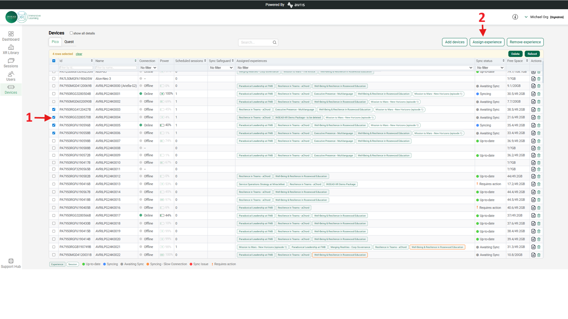Viewport: 568px width, 319px height.
Task: Check the AVRILPG24K0007 row checkbox
Action: point(54,141)
